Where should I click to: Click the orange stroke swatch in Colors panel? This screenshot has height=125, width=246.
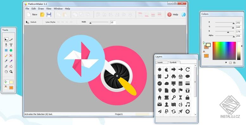pos(206,56)
